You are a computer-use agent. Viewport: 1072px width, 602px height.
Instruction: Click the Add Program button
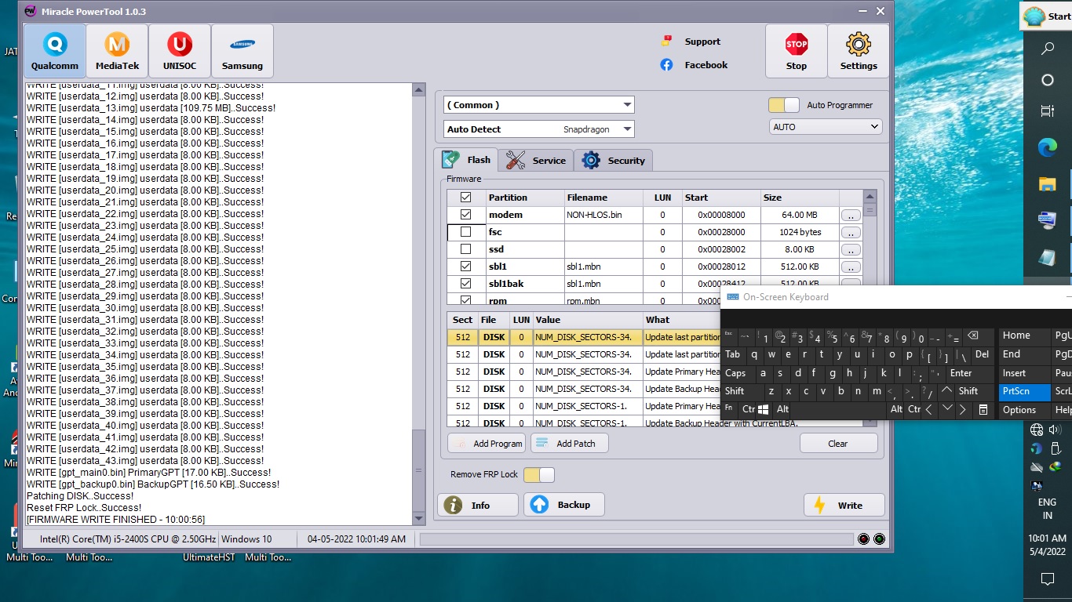click(487, 444)
